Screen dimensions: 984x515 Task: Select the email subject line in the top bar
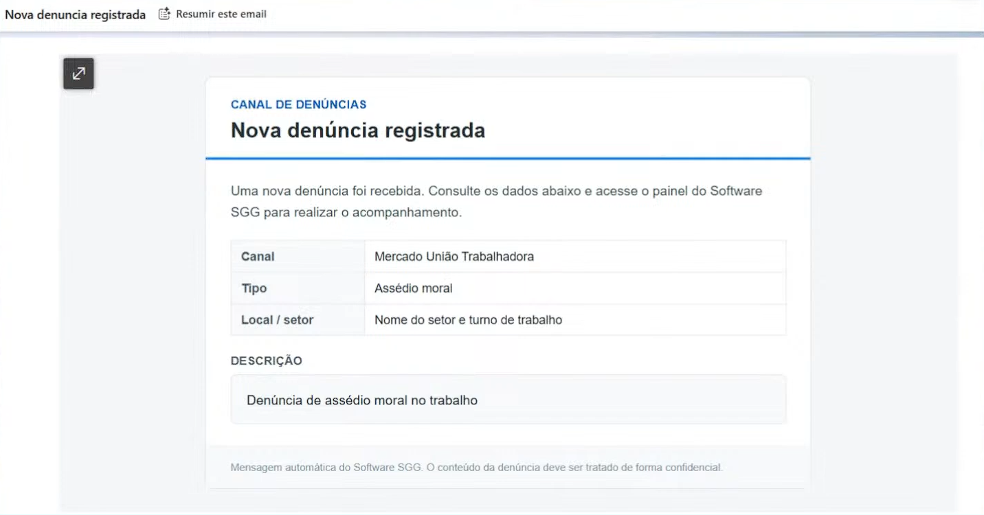click(x=76, y=14)
